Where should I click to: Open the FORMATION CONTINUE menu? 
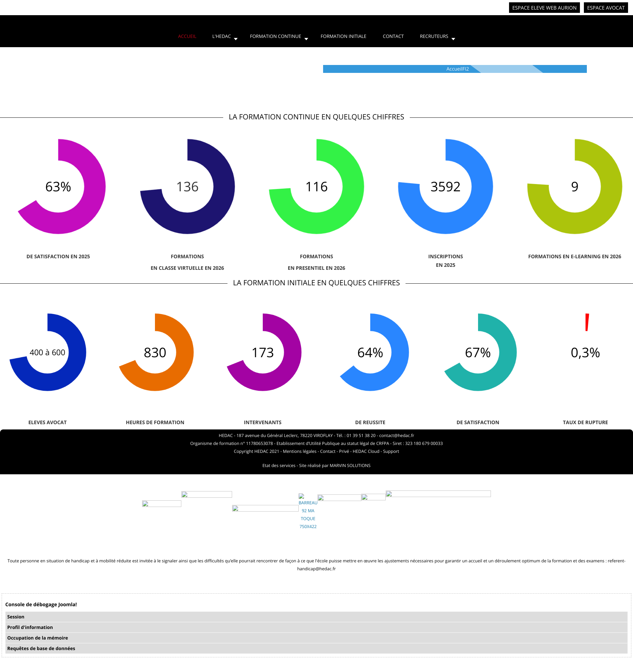coord(275,36)
